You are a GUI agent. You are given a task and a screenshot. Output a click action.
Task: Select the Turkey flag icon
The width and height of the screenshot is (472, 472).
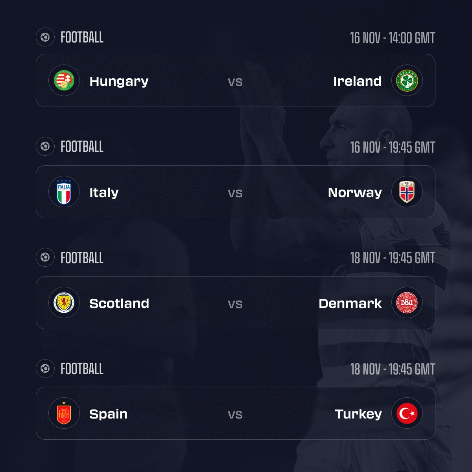(407, 413)
